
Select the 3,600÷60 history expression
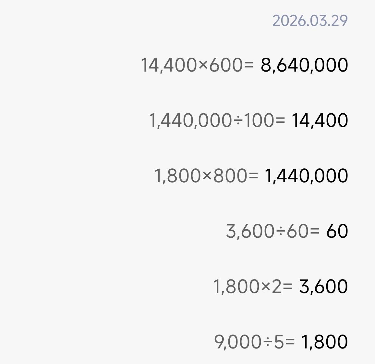click(x=272, y=231)
